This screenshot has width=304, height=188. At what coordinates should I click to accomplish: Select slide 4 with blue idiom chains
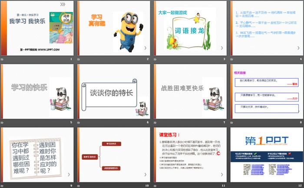click(267, 28)
